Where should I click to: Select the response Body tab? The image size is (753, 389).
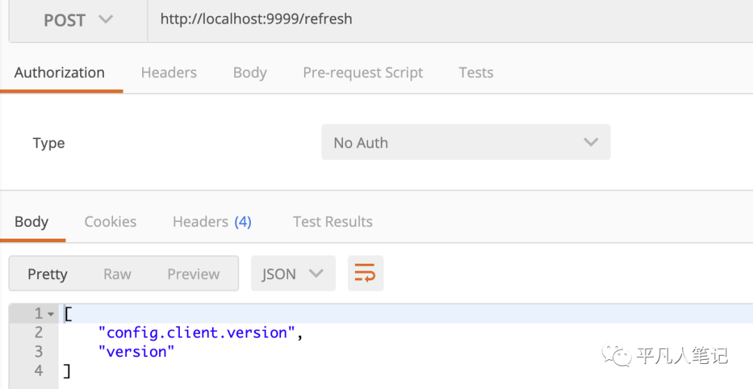(x=31, y=222)
